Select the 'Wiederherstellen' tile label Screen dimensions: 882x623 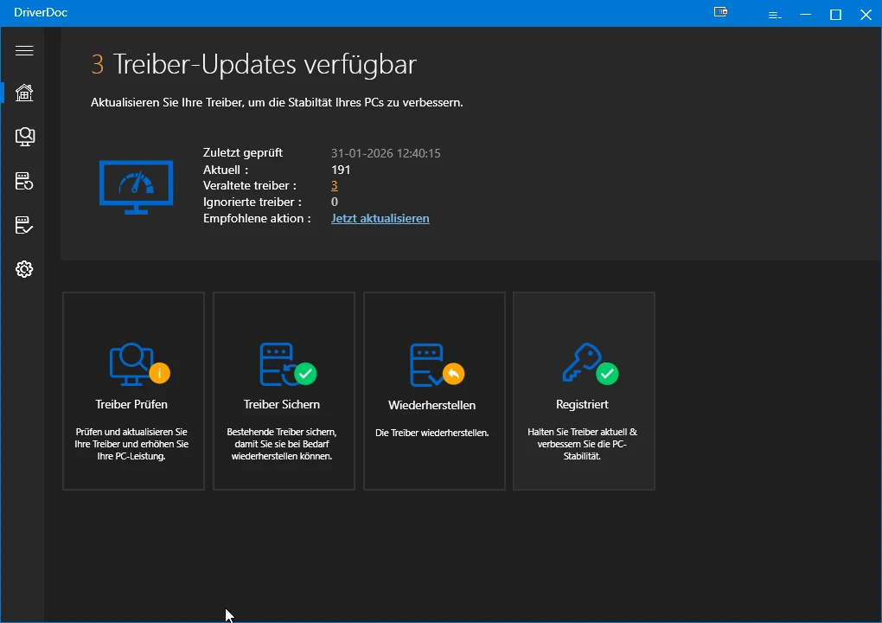click(x=432, y=405)
